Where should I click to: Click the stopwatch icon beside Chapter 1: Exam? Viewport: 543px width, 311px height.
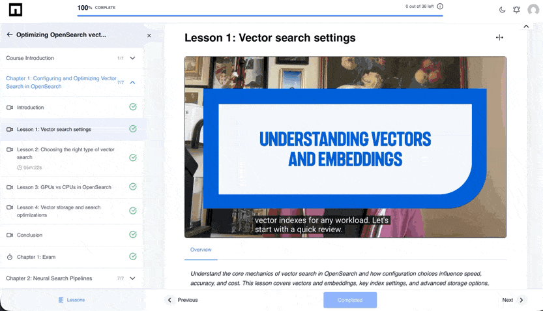point(10,257)
